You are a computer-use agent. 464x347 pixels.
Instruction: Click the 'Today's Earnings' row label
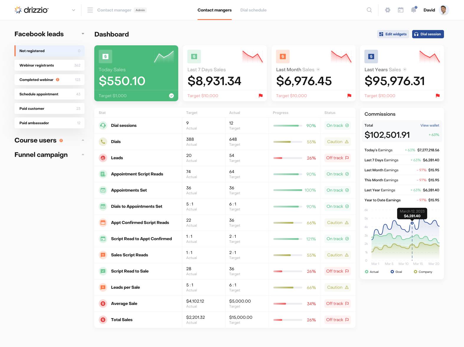(378, 150)
